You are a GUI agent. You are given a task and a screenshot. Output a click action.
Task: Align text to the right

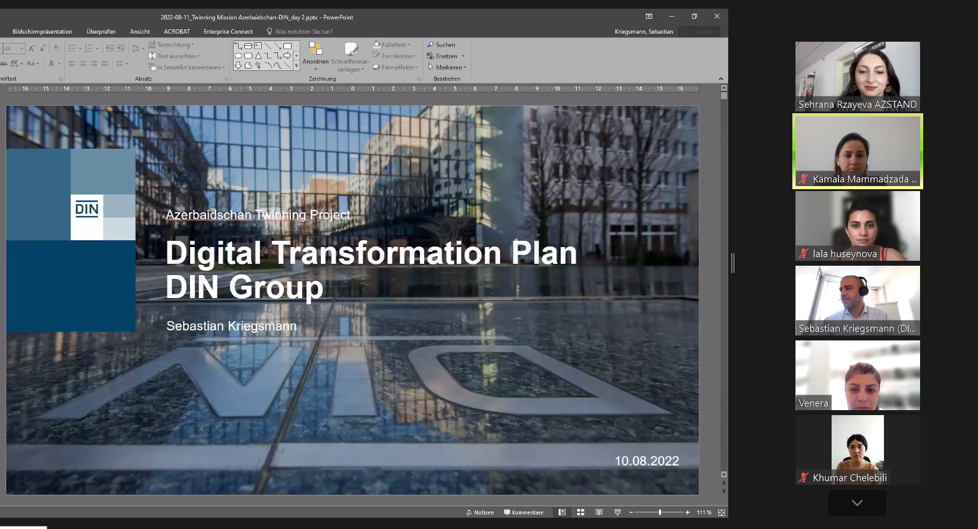click(93, 63)
